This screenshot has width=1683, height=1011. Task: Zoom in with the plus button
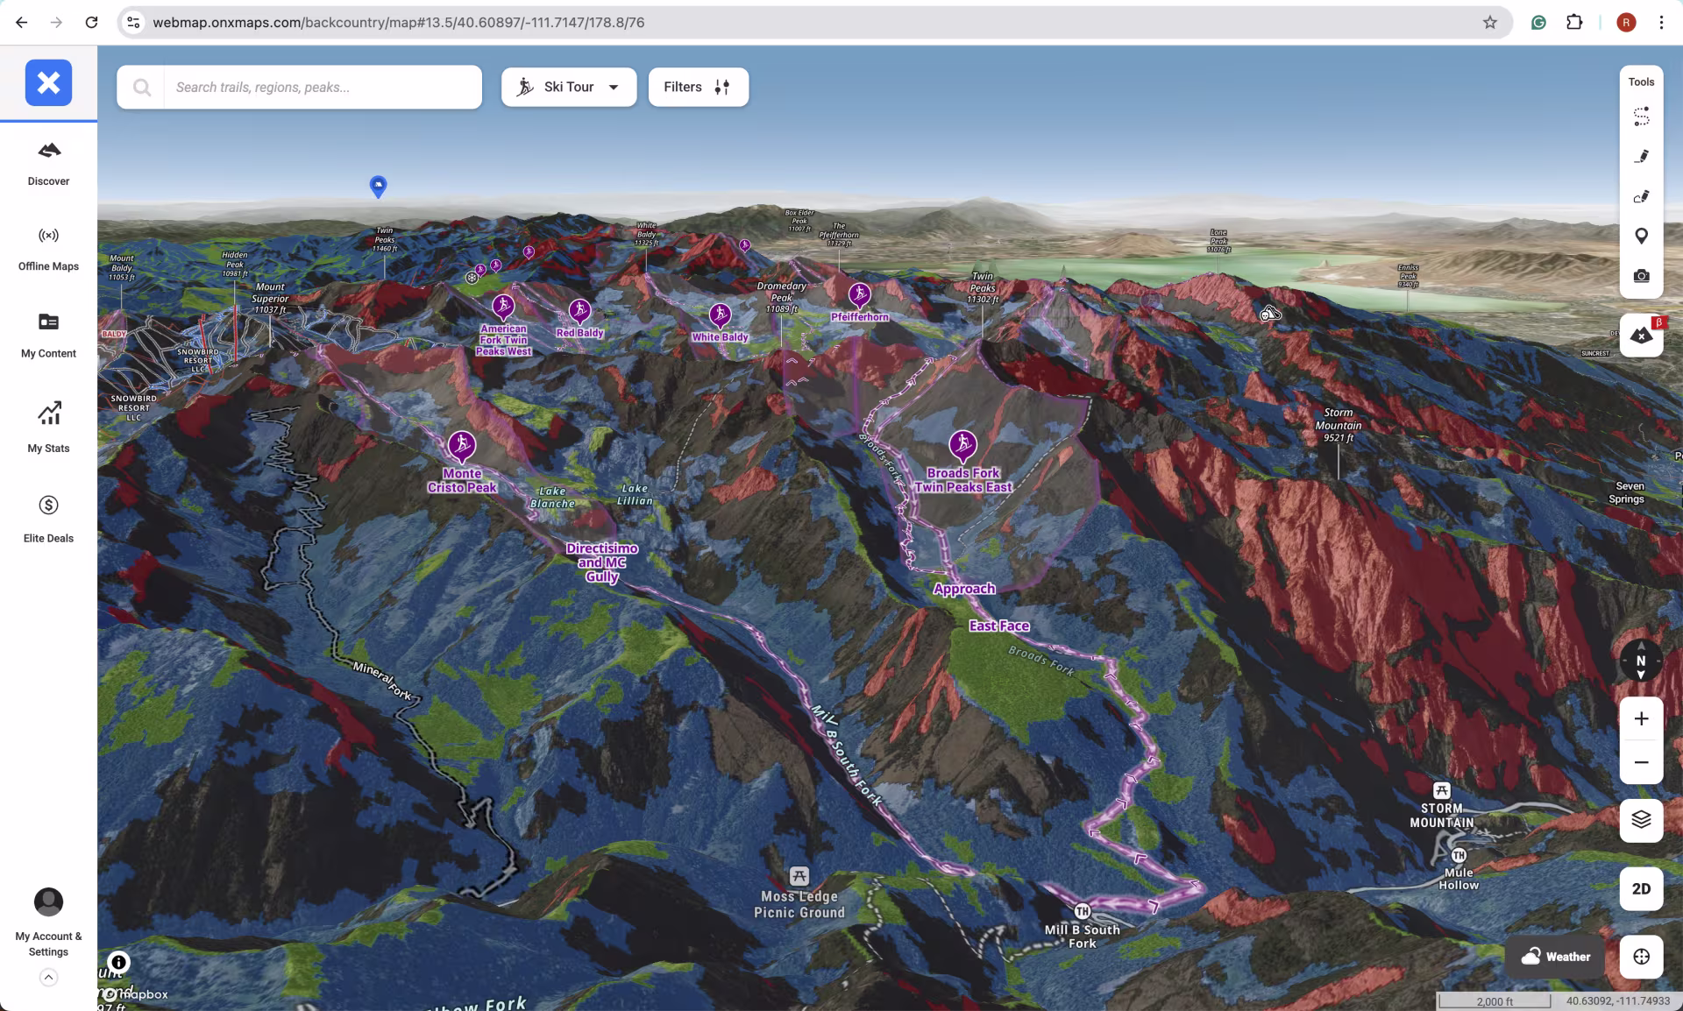pyautogui.click(x=1641, y=719)
